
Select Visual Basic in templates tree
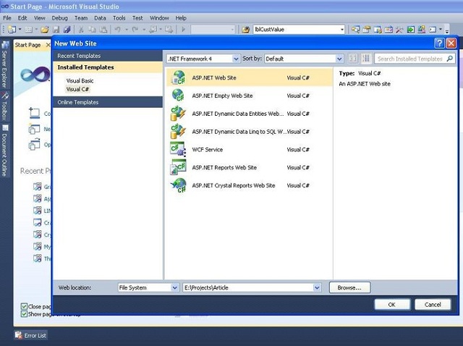click(x=80, y=80)
